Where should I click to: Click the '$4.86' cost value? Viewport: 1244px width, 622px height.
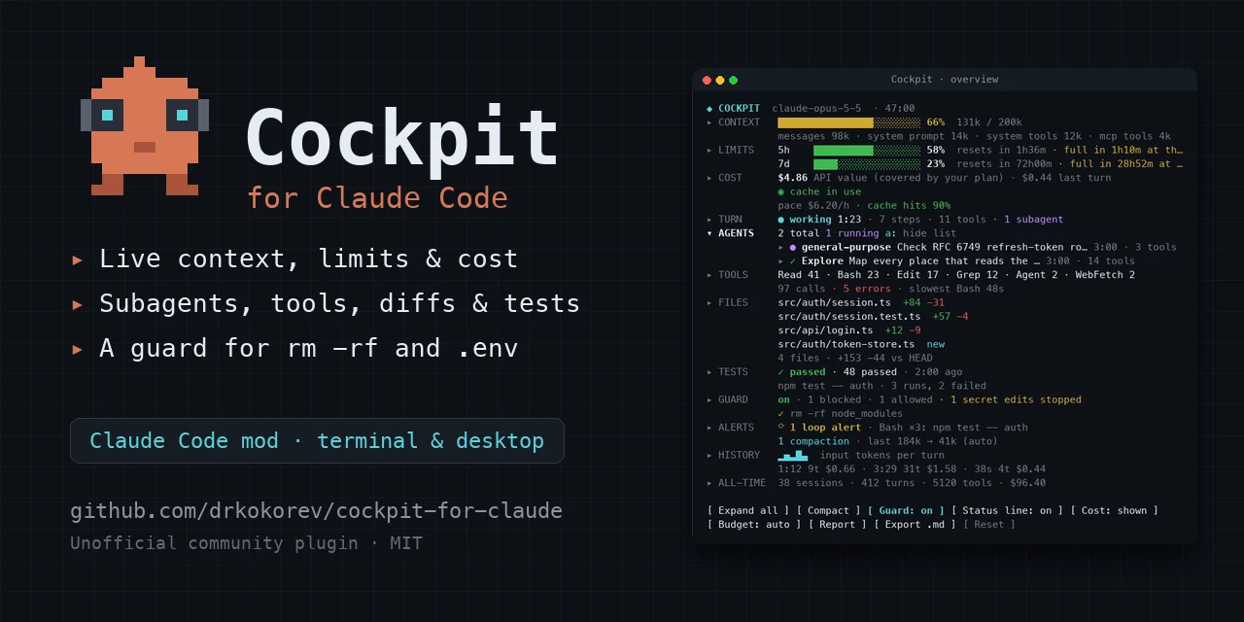point(793,178)
